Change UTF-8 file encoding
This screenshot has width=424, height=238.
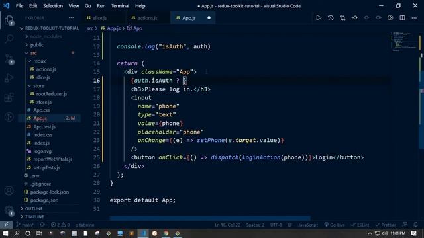tap(276, 225)
